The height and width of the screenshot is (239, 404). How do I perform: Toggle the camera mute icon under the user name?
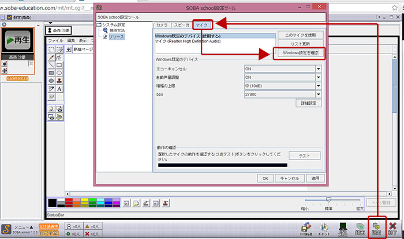click(x=5, y=63)
